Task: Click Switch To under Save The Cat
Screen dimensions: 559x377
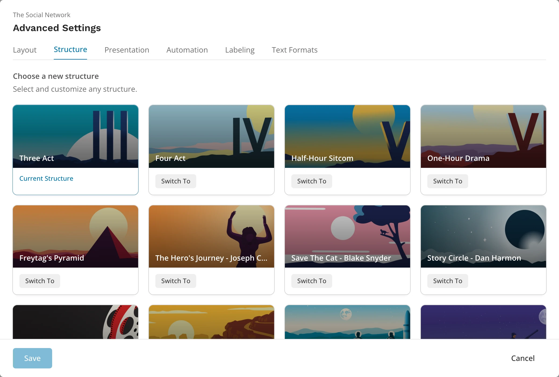Action: [312, 281]
